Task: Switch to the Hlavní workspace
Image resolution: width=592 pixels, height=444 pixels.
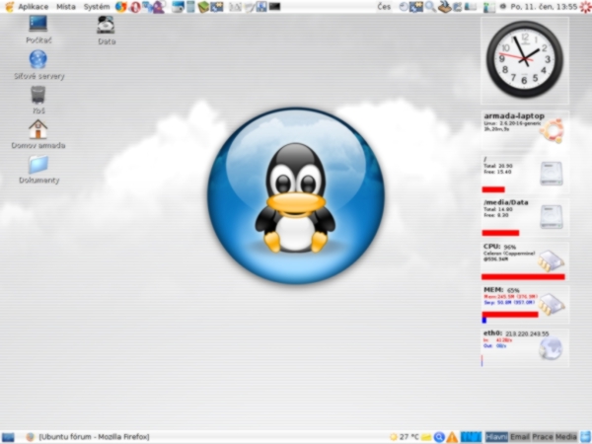Action: point(496,437)
